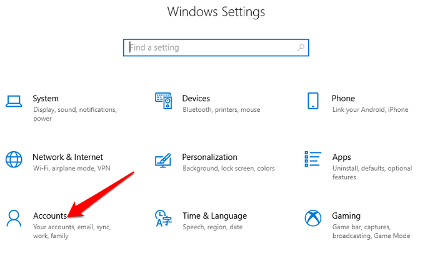Click the Apps list icon

point(313,160)
